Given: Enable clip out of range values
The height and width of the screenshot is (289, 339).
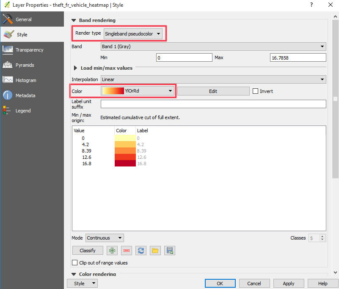Looking at the screenshot, I should pyautogui.click(x=75, y=262).
